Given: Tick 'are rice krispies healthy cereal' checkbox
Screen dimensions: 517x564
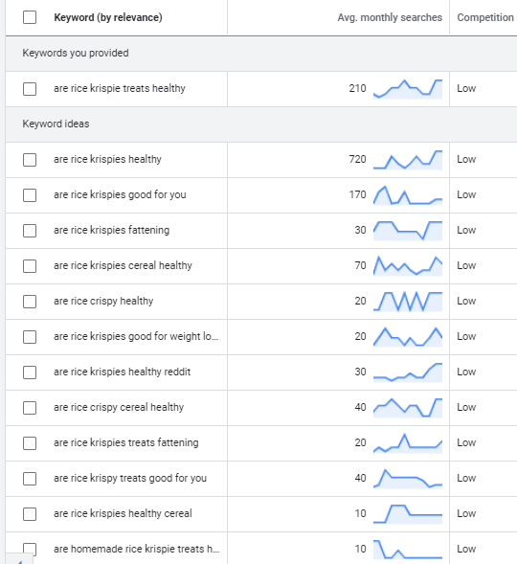Looking at the screenshot, I should 30,514.
